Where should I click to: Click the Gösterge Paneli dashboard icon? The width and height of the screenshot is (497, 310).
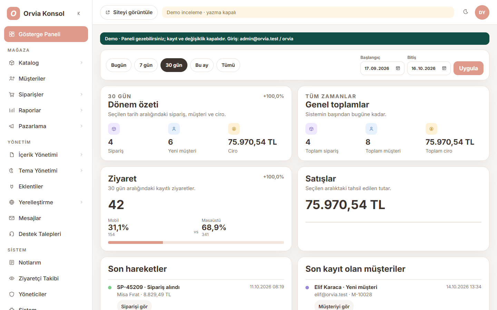click(12, 34)
